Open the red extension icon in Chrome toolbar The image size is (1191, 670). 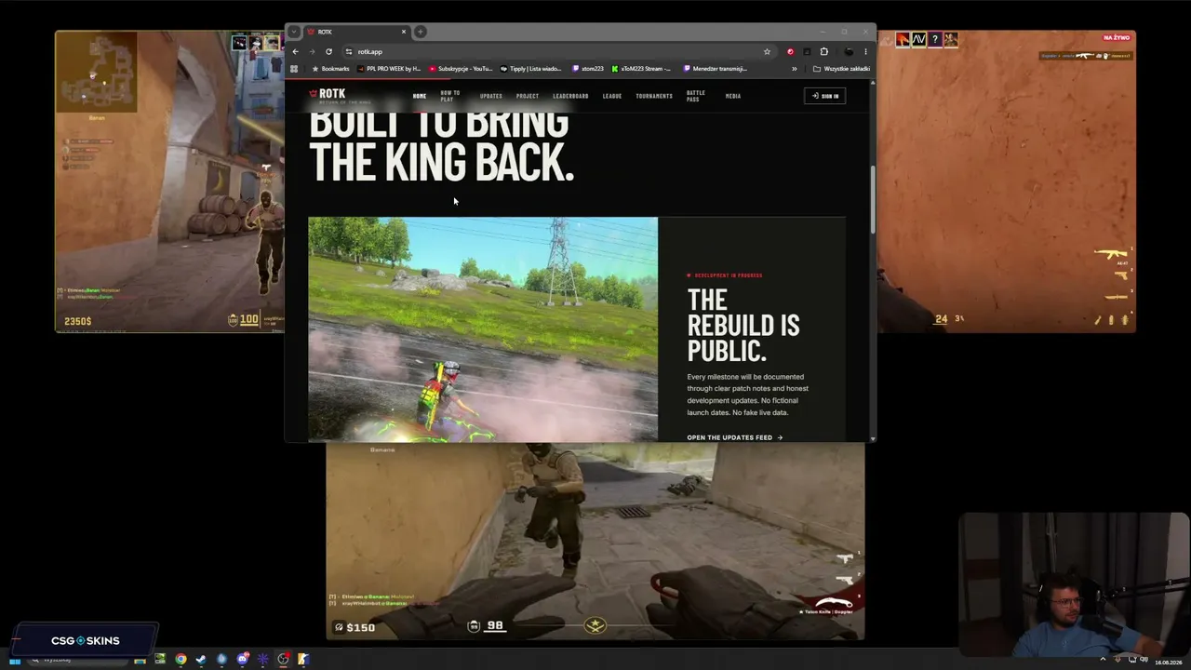pyautogui.click(x=790, y=51)
